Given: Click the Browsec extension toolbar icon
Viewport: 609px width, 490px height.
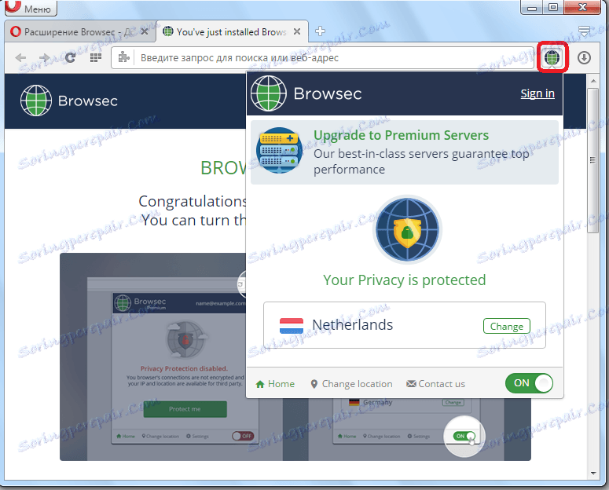Looking at the screenshot, I should [x=552, y=58].
